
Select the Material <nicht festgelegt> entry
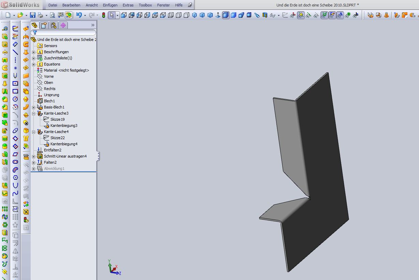click(x=66, y=70)
